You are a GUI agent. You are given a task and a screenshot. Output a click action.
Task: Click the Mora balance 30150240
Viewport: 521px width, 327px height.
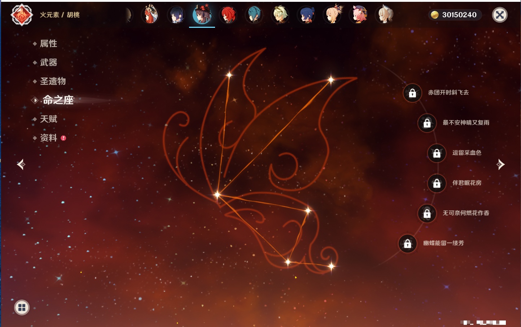pos(459,15)
